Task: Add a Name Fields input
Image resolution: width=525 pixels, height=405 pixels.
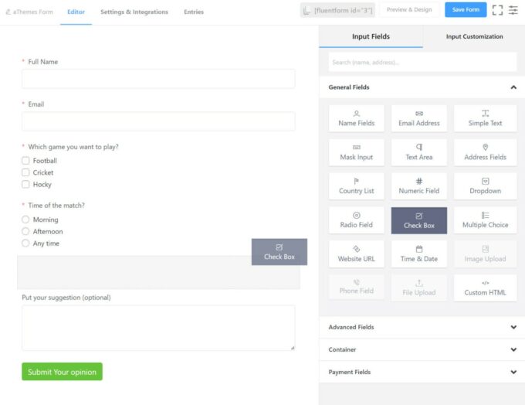Action: coord(356,119)
